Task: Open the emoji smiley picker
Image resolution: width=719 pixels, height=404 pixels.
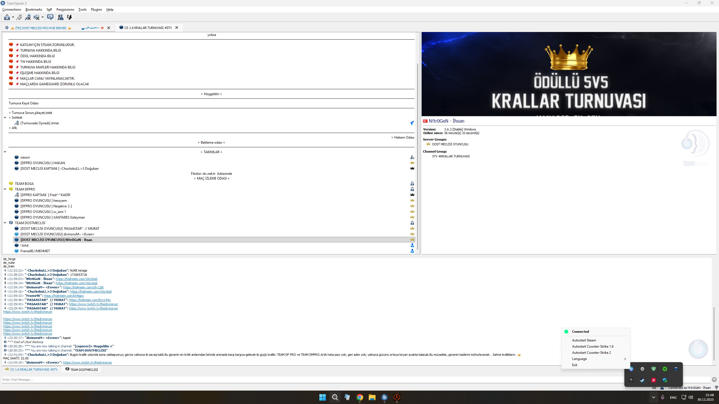Action: pos(714,380)
